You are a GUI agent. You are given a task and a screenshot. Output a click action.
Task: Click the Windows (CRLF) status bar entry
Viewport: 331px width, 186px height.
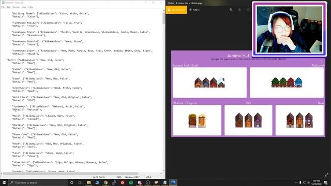(x=132, y=177)
